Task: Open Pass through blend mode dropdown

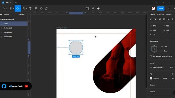Action: (159, 68)
